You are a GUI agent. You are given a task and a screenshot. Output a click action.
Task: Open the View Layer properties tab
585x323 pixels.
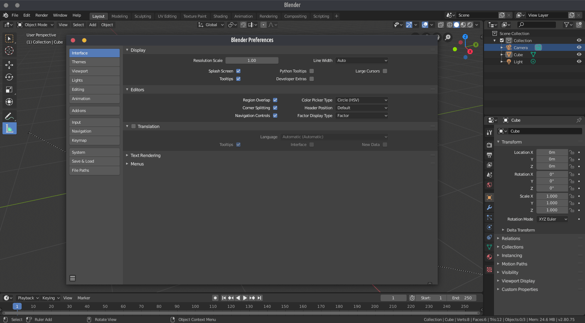(x=489, y=165)
